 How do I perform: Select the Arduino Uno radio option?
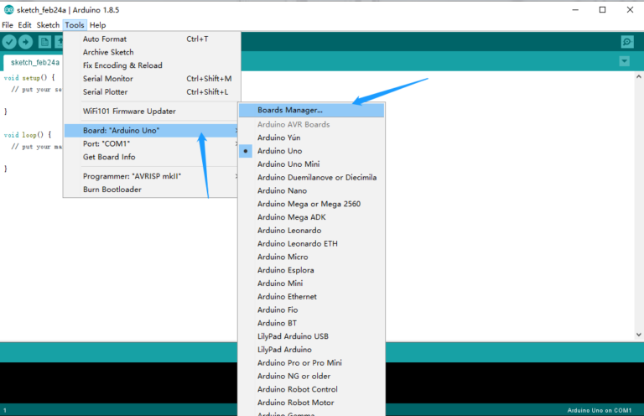coord(279,151)
